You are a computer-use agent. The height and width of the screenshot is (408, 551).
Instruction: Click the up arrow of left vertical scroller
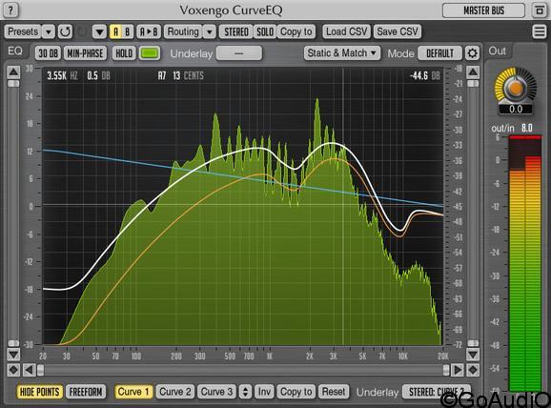tap(13, 72)
